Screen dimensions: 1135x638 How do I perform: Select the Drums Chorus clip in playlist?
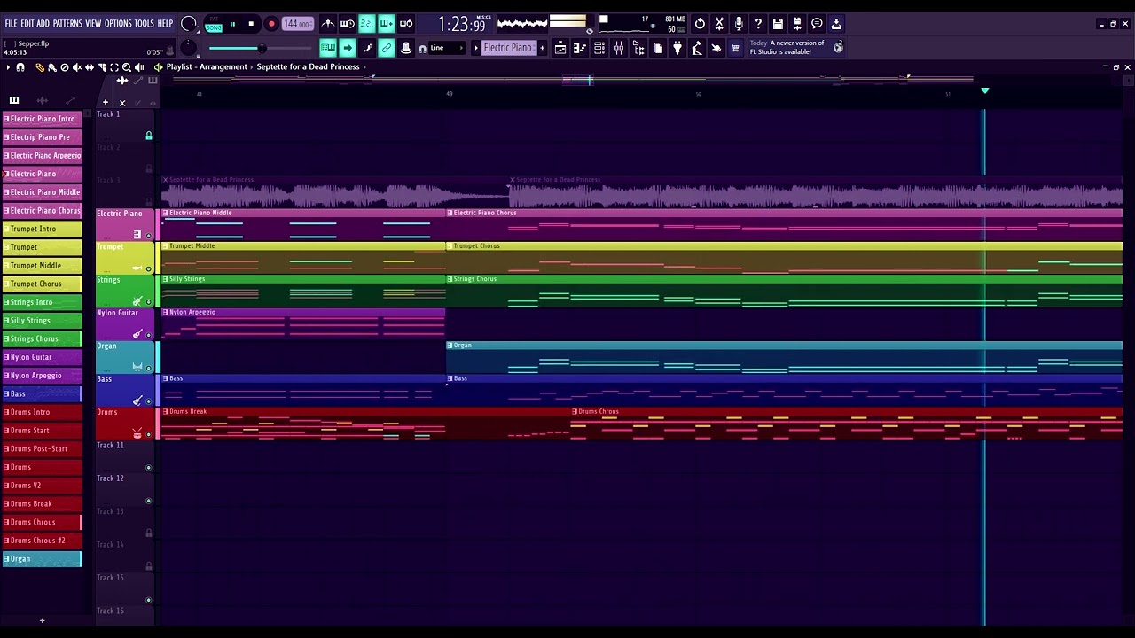coord(847,424)
